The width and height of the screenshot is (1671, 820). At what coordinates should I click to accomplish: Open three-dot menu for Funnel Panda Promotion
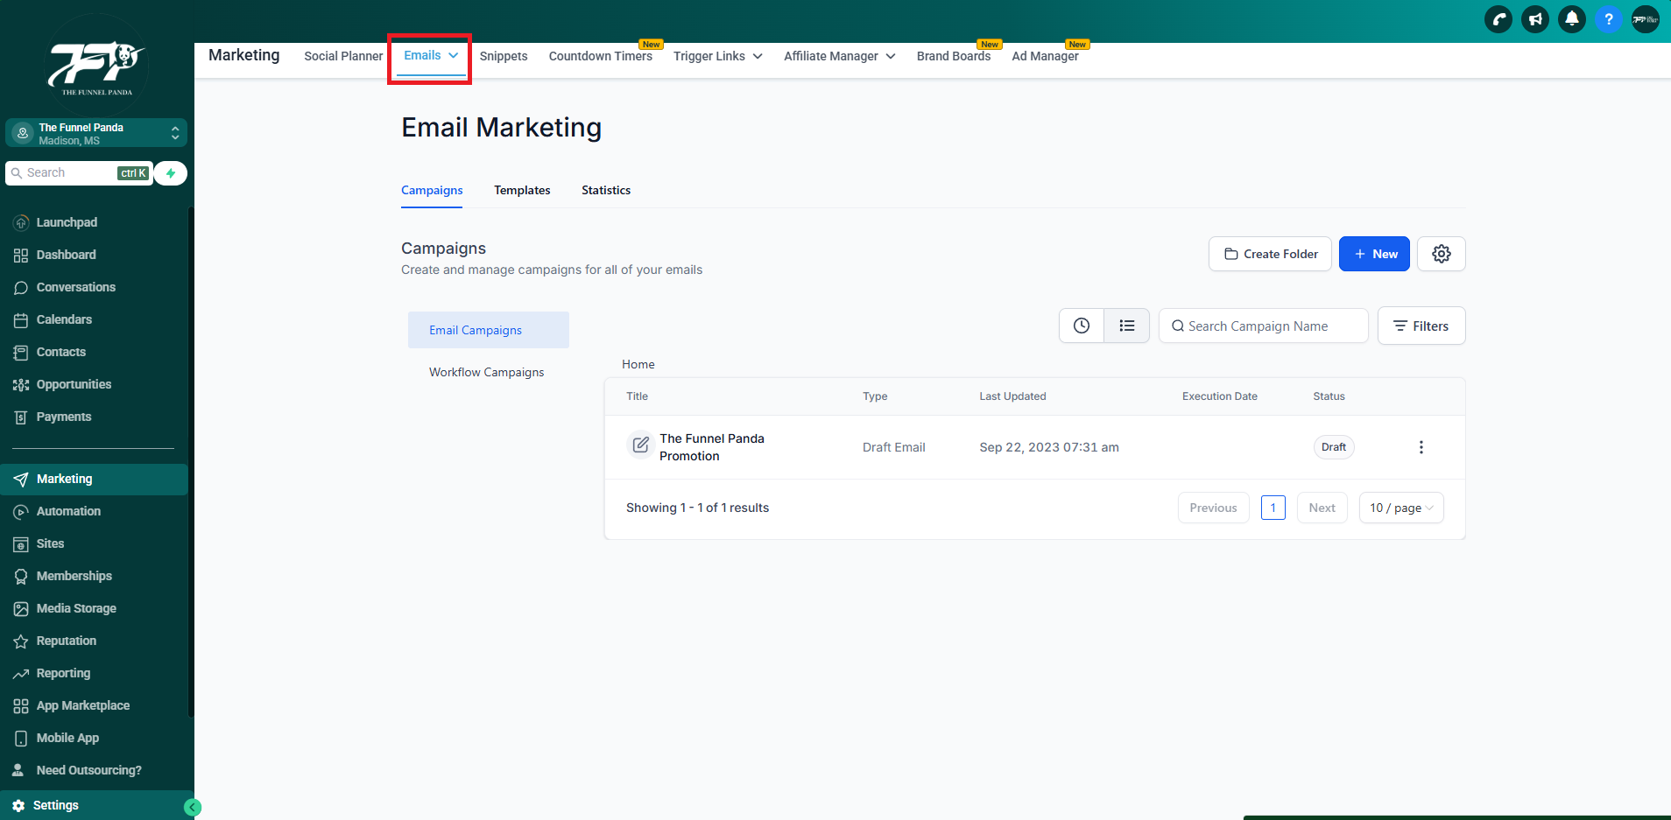click(1421, 447)
